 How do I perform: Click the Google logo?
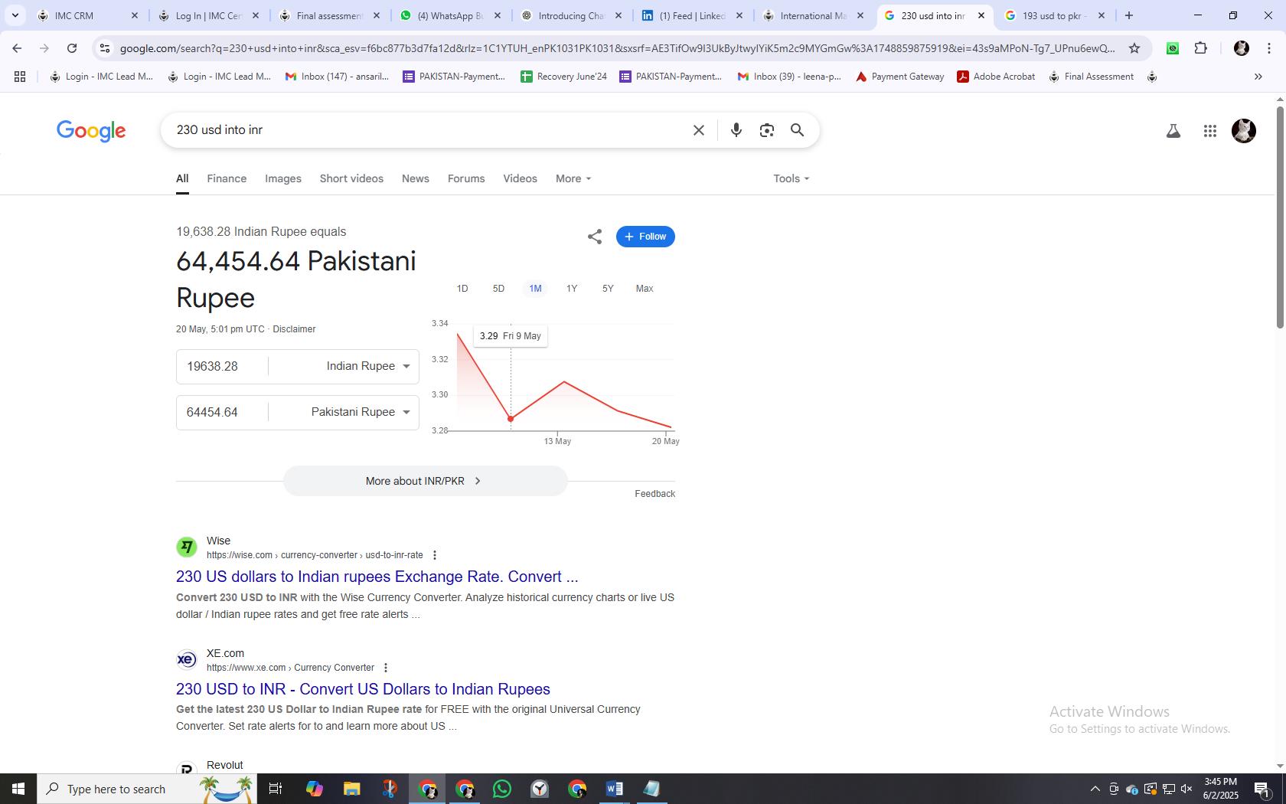(x=91, y=131)
